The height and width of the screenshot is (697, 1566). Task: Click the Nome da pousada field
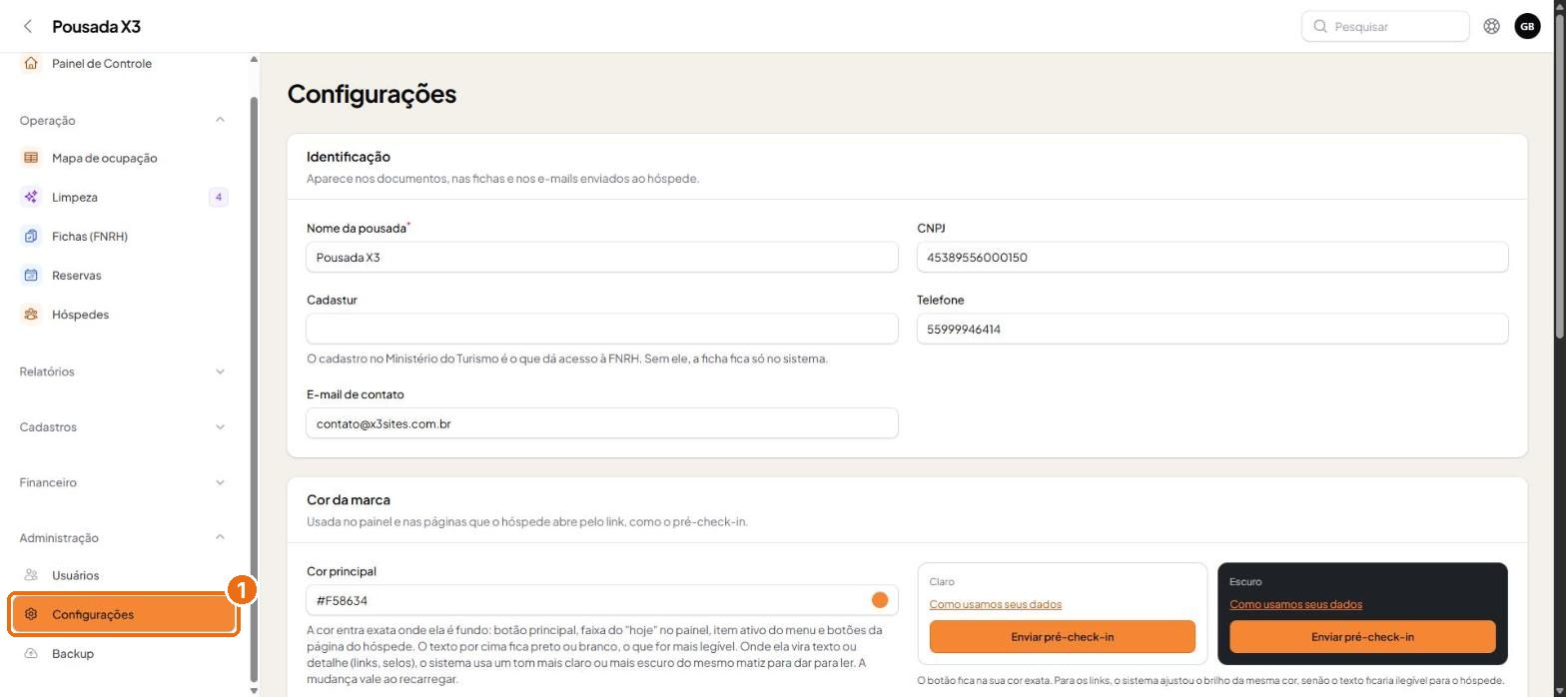tap(602, 258)
